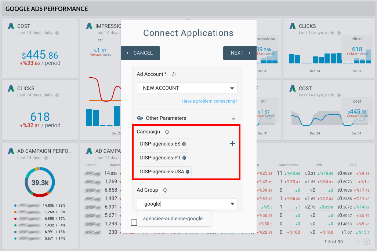Click table cell 14.83k impressions

pos(110,173)
